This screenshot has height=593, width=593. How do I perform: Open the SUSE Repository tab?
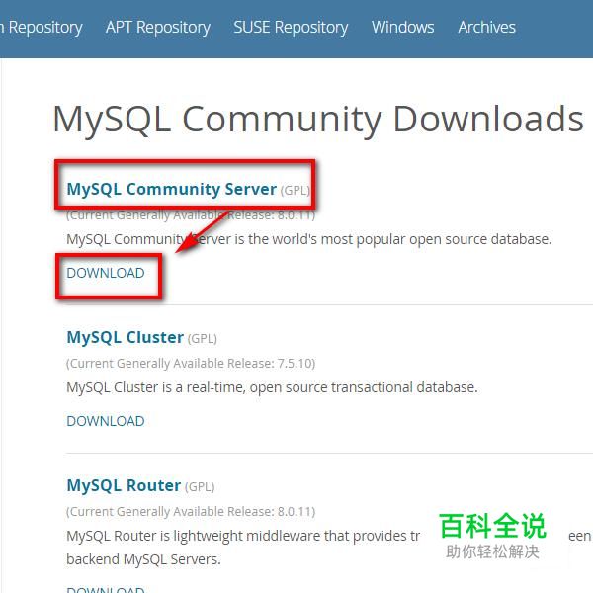[291, 28]
